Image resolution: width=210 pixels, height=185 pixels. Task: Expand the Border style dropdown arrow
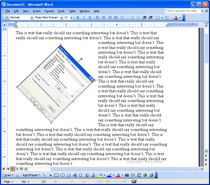coord(162,18)
